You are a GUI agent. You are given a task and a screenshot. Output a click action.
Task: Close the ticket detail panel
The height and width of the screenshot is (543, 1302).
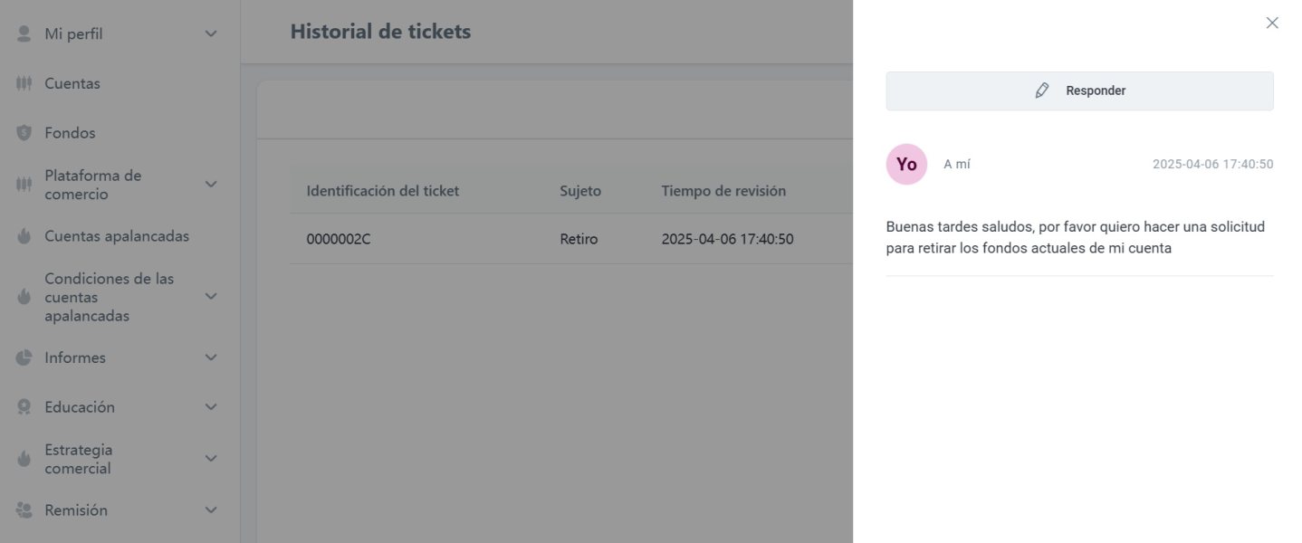tap(1272, 23)
